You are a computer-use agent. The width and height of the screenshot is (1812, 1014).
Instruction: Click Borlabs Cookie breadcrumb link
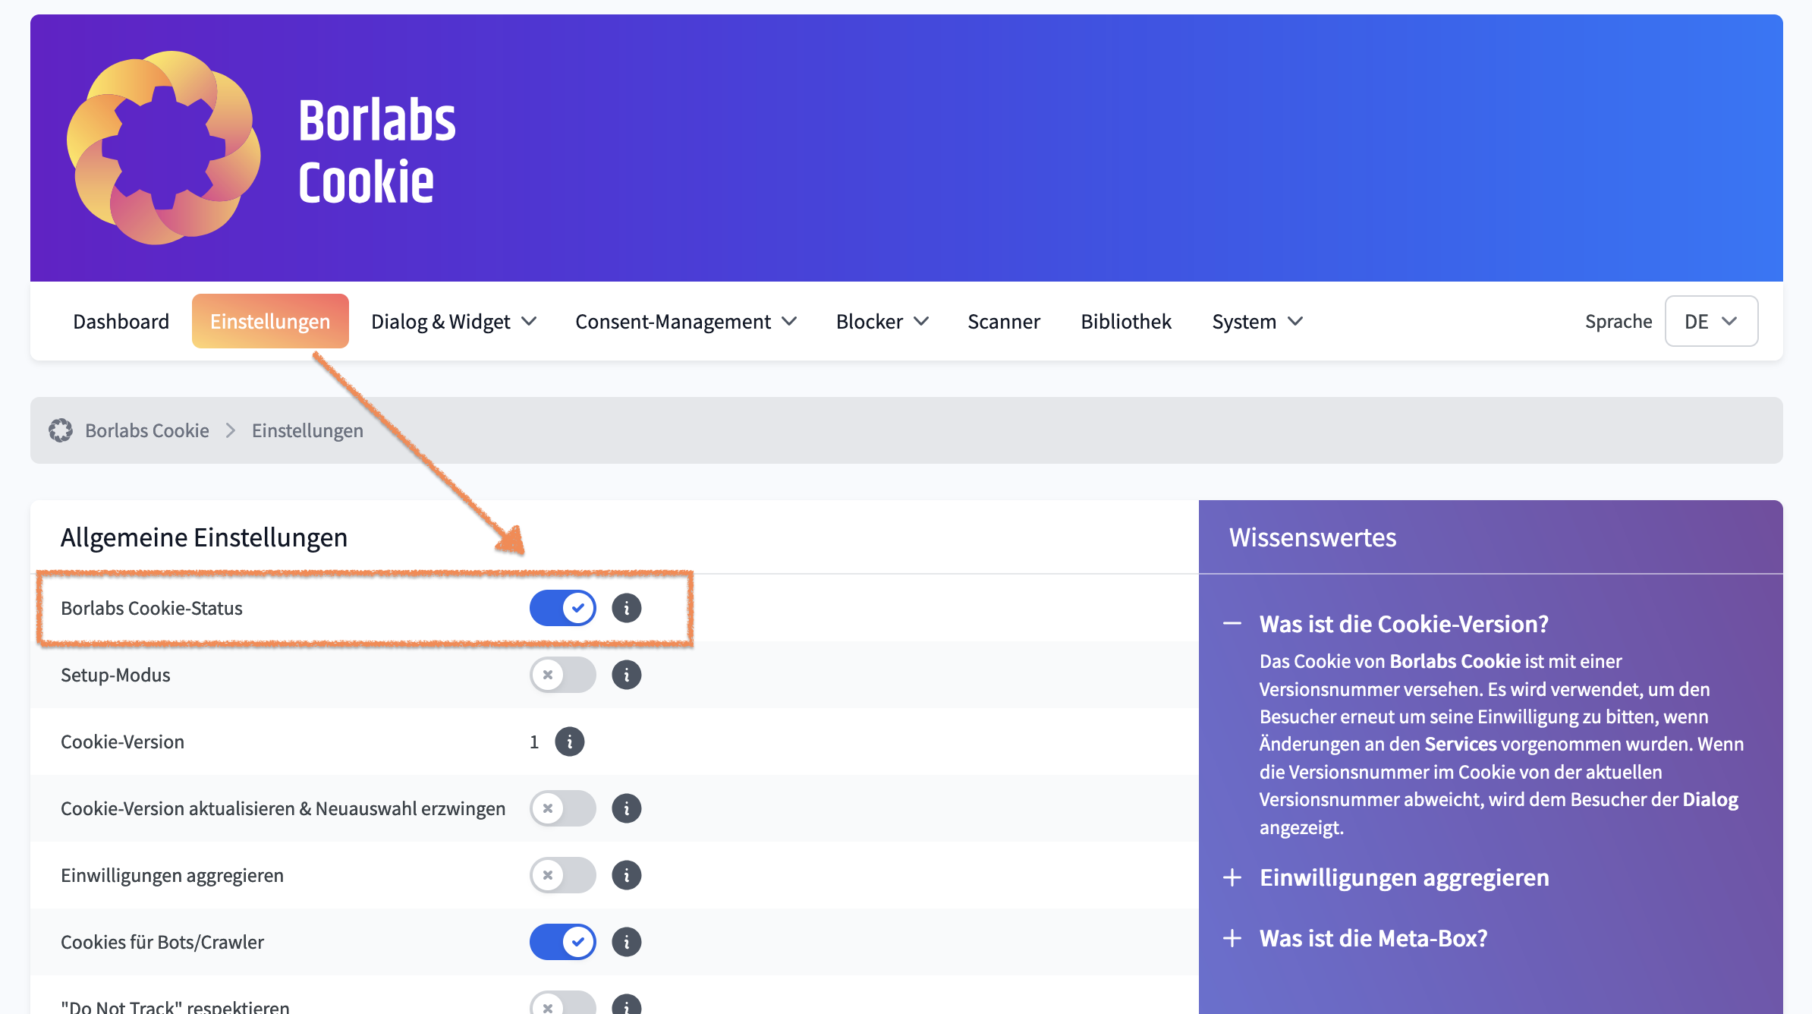click(147, 430)
